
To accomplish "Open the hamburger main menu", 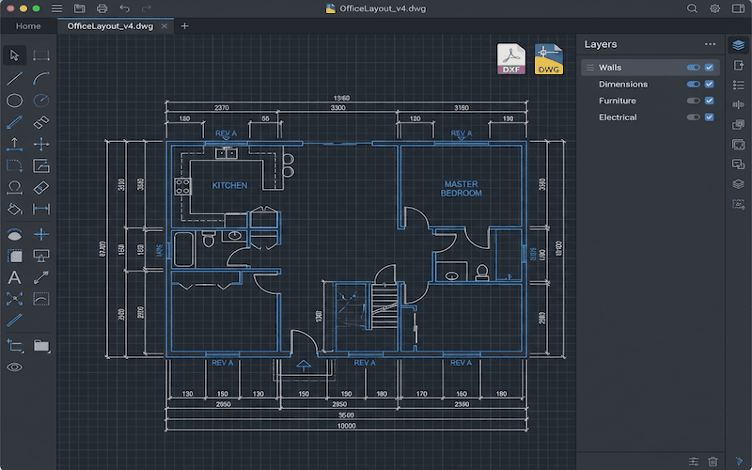I will [56, 8].
